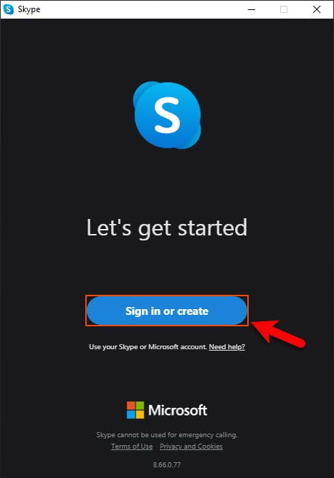This screenshot has width=334, height=478.
Task: Click the red square of Microsoft logo
Action: (x=131, y=406)
